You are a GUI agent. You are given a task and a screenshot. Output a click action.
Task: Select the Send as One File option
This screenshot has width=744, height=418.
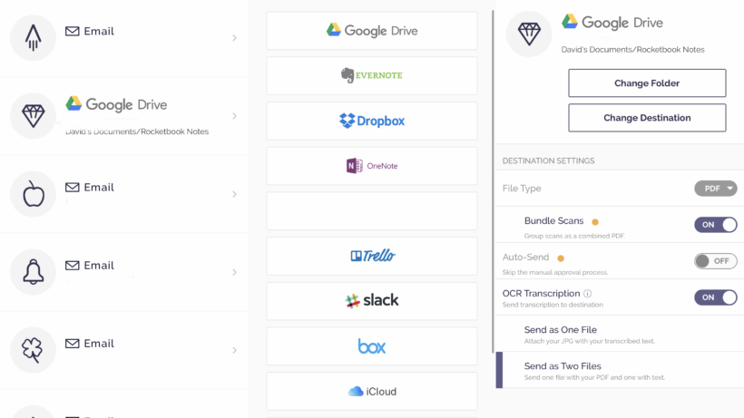pyautogui.click(x=561, y=330)
